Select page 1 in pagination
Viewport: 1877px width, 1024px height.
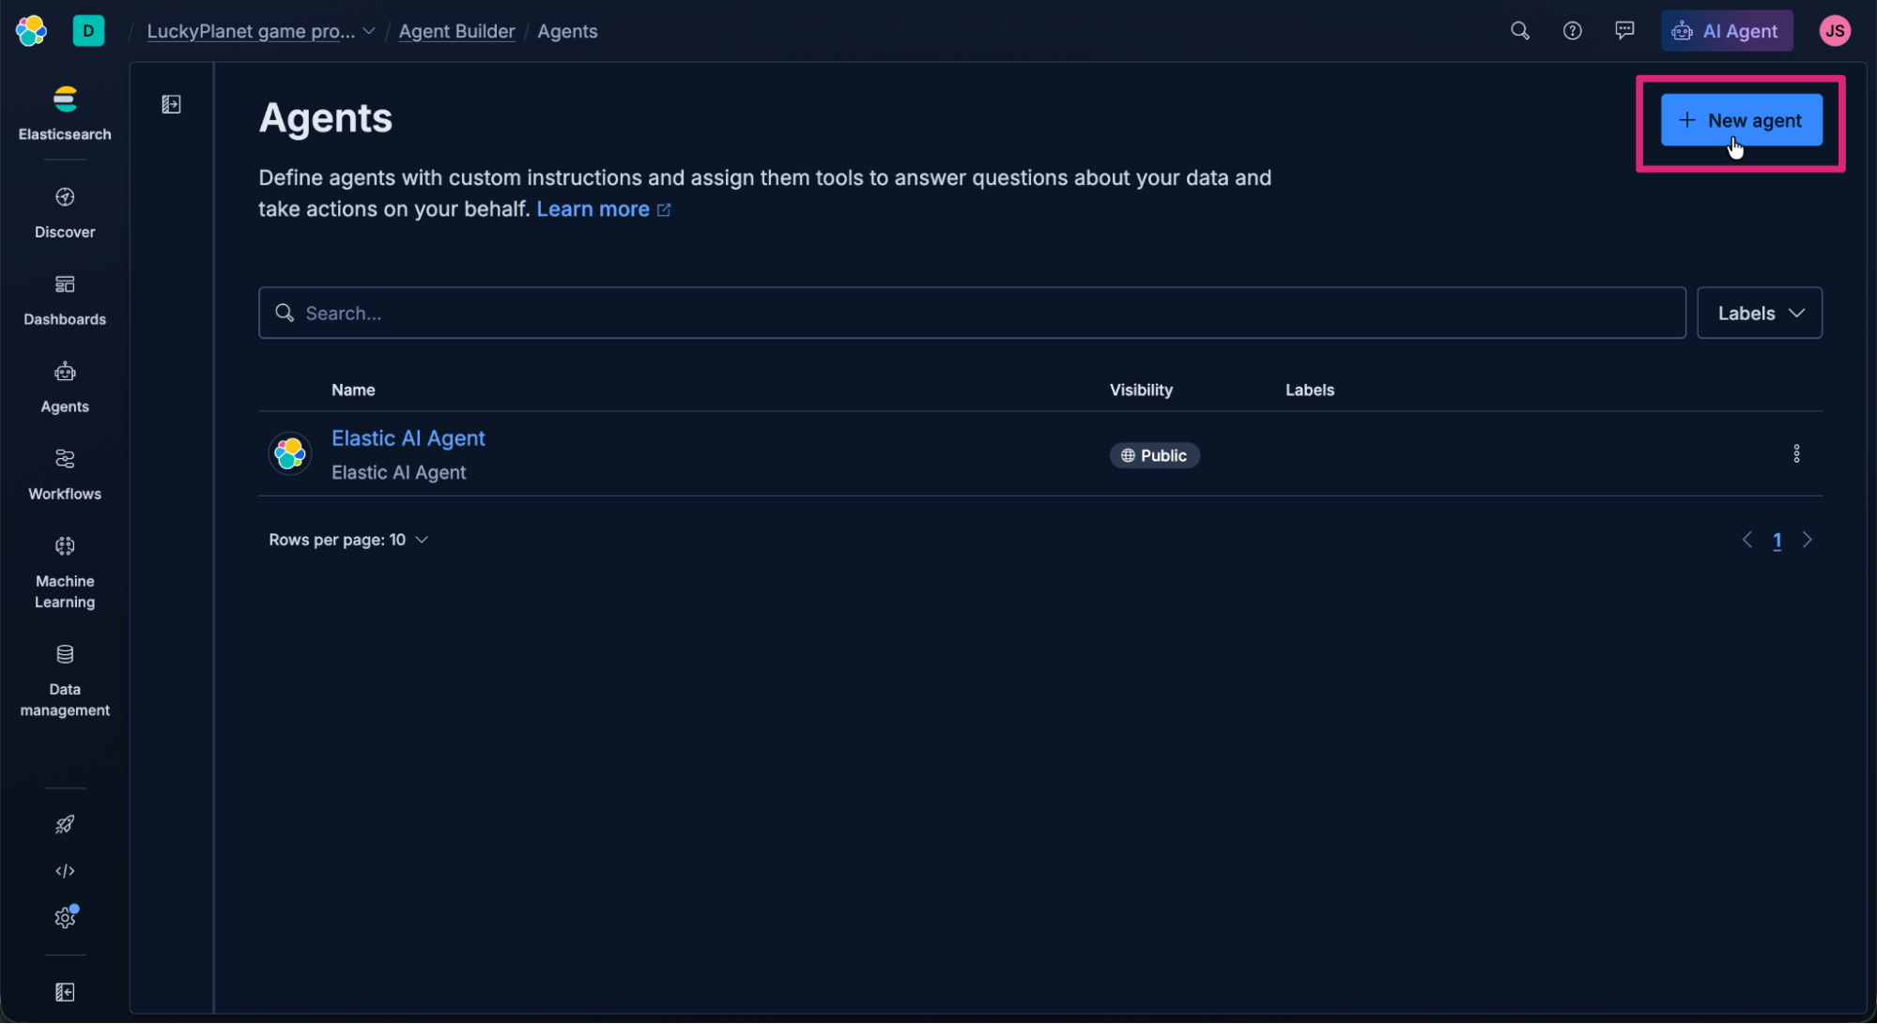[1777, 541]
